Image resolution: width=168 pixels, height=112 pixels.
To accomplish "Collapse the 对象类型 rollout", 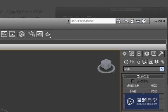I will click(x=143, y=76).
